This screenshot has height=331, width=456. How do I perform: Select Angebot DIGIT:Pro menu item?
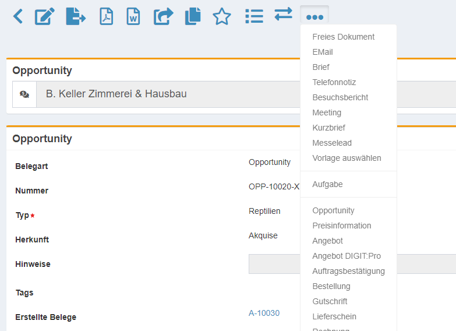click(346, 256)
